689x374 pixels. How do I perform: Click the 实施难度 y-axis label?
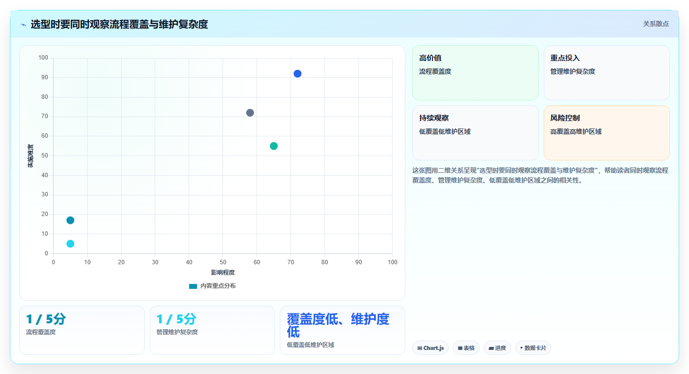click(31, 156)
